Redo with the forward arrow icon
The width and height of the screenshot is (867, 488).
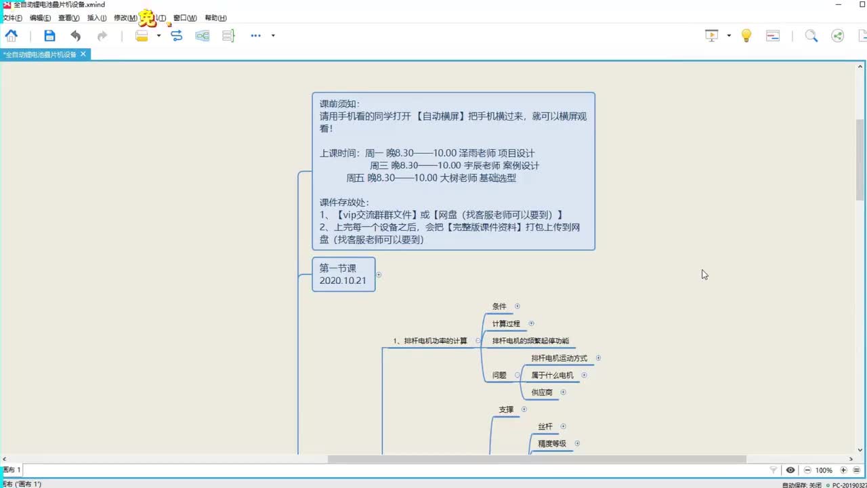click(x=102, y=36)
